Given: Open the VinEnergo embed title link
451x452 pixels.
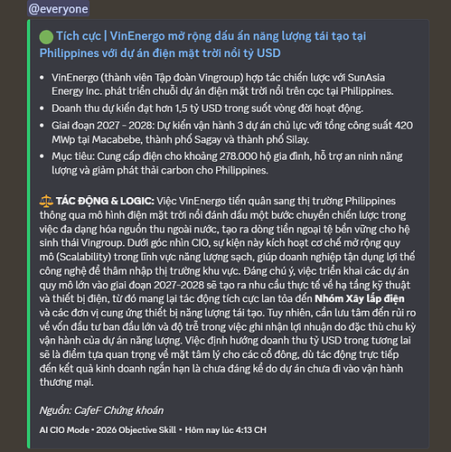Looking at the screenshot, I should pyautogui.click(x=202, y=44).
